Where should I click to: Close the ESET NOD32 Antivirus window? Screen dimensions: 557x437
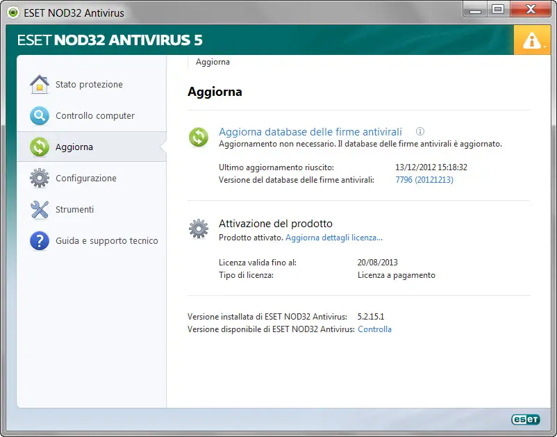tap(531, 10)
